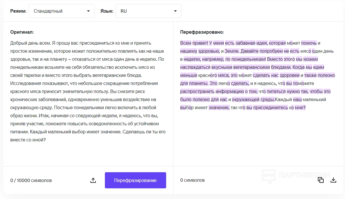Click the arrow in the Стандартный mode selector

(88, 11)
